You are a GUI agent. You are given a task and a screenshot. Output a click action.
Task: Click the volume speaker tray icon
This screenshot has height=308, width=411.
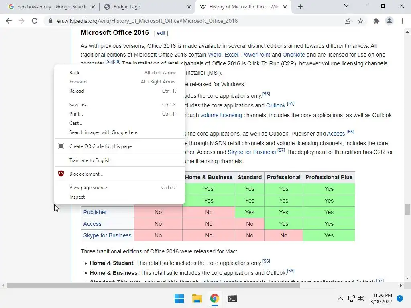pyautogui.click(x=361, y=298)
